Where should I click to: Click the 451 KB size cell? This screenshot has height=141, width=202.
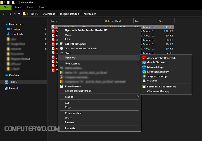(x=169, y=27)
